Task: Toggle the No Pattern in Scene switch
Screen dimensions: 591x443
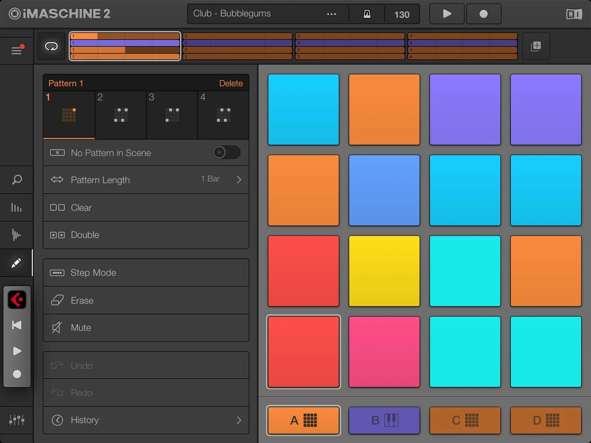Action: pyautogui.click(x=226, y=152)
